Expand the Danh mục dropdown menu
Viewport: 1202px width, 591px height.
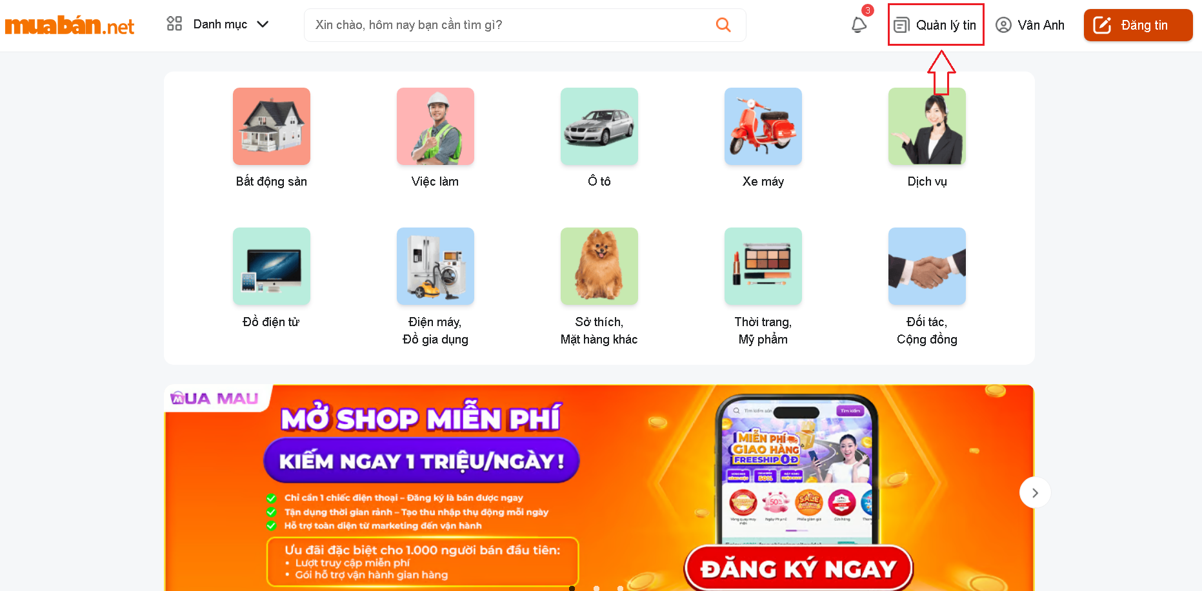(217, 24)
